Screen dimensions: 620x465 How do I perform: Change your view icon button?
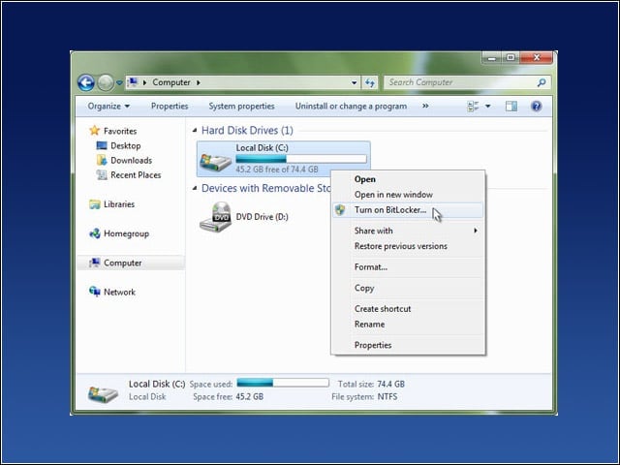coord(473,106)
